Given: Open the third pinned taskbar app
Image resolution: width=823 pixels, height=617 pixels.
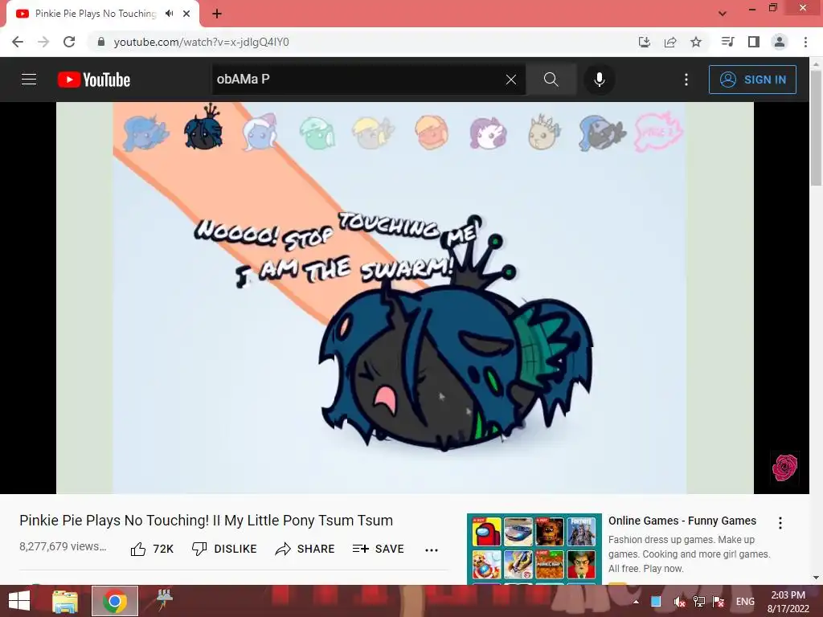Looking at the screenshot, I should [x=164, y=600].
